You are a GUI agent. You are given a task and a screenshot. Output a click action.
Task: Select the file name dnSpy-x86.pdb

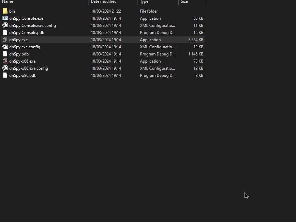23,76
